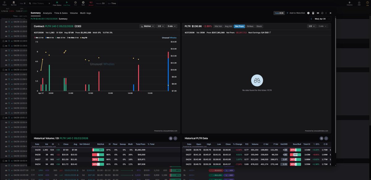
Task: Click the Vol column header in Historical Volume
Action: pos(47,144)
